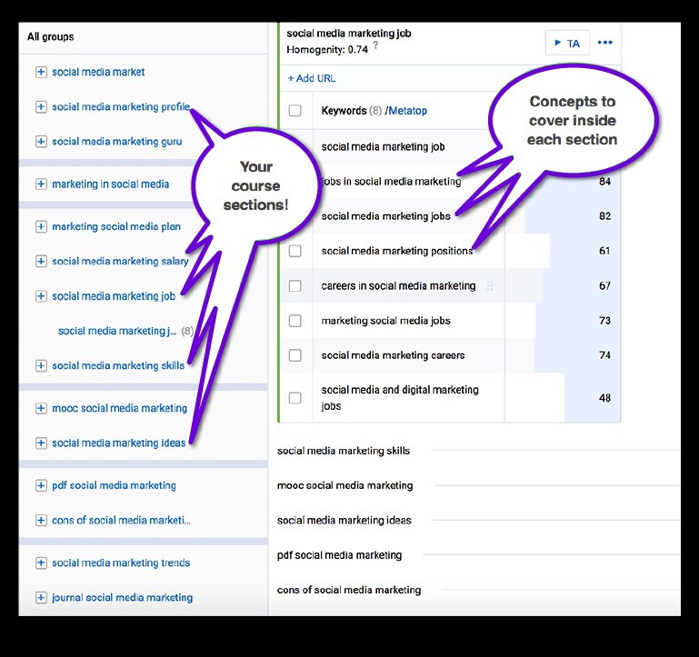Open 'pdf social media marketing' group link

tap(114, 485)
